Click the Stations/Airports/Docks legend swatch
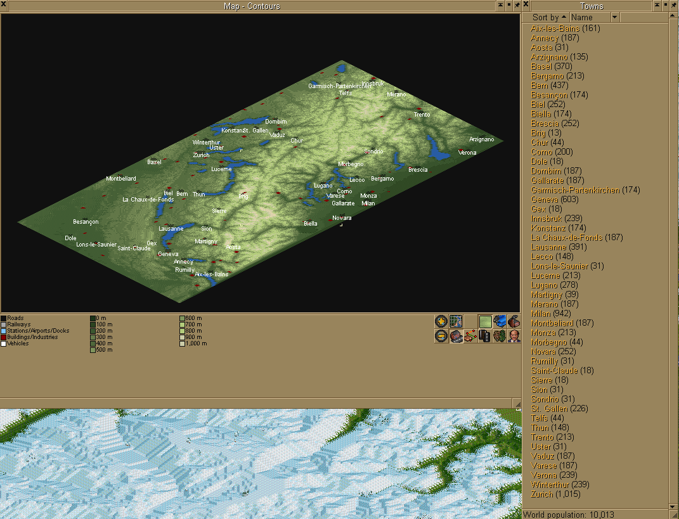The image size is (679, 519). [x=3, y=331]
